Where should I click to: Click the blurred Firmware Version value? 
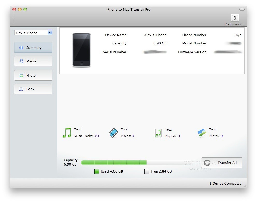[228, 52]
